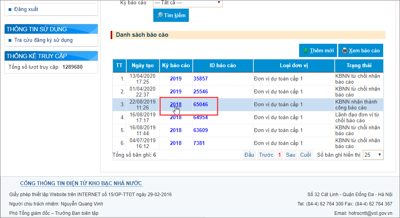Click access count value 1289680
This screenshot has height=218, width=400.
point(72,67)
